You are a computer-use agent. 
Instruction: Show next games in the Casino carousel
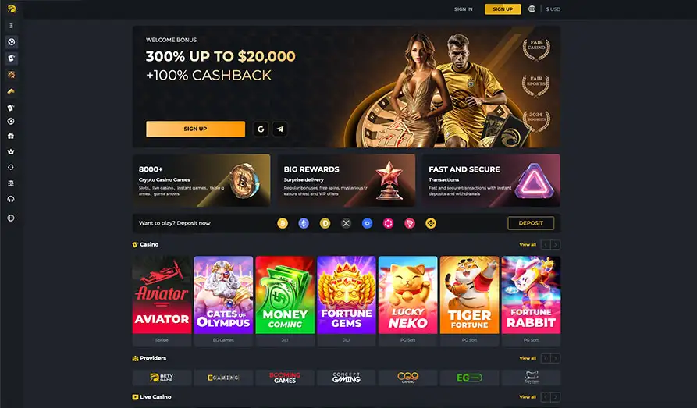pyautogui.click(x=555, y=244)
